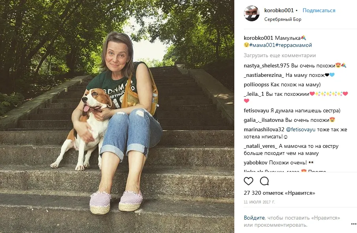Open the 11 июля 2017 post date

(259, 202)
